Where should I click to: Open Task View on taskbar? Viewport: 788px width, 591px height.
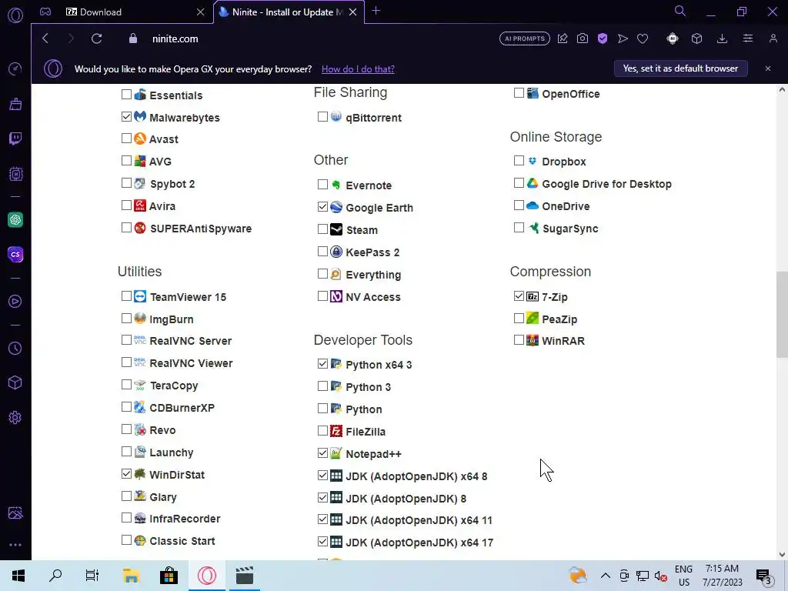92,576
